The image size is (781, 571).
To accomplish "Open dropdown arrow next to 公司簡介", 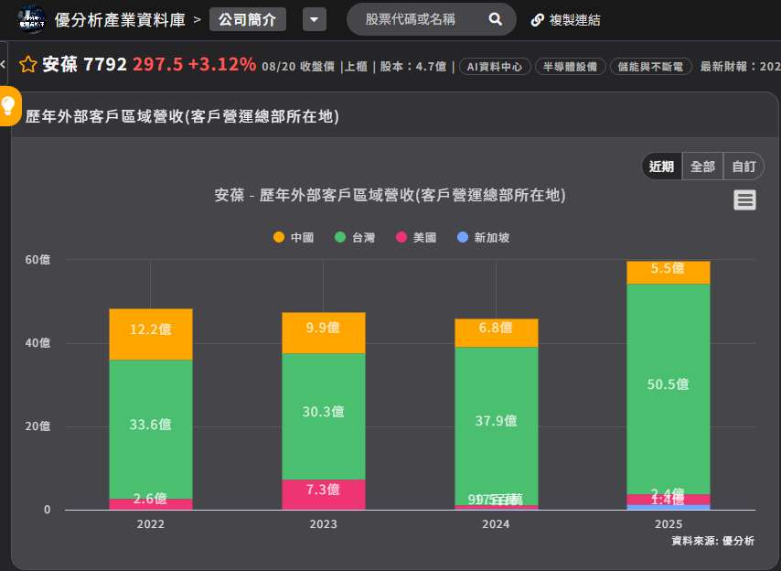I will (x=315, y=19).
